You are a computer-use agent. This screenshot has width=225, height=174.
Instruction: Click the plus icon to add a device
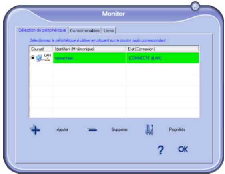(35, 129)
